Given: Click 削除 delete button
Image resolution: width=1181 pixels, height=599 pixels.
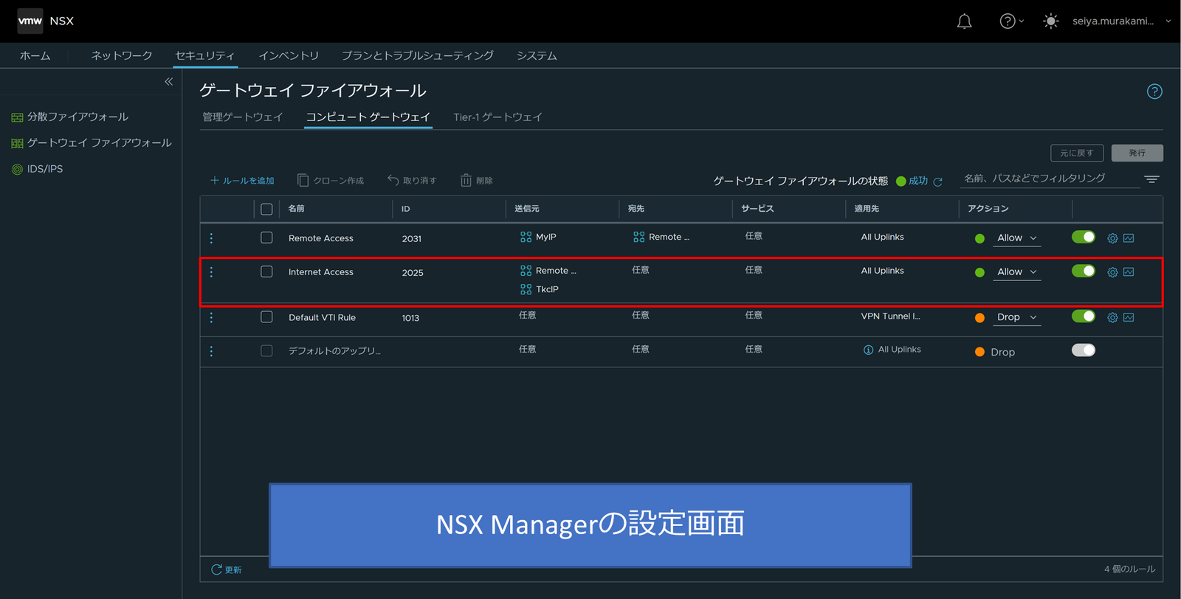Looking at the screenshot, I should click(477, 181).
